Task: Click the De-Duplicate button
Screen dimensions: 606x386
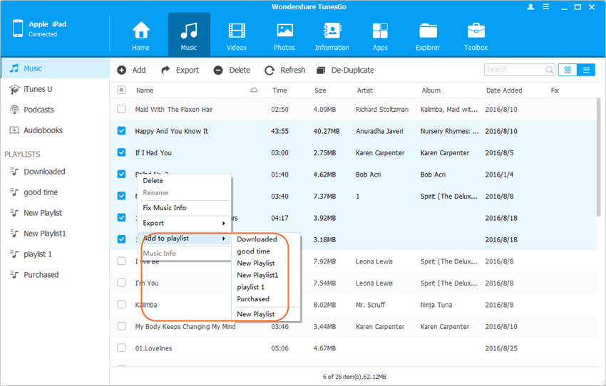Action: (x=345, y=70)
